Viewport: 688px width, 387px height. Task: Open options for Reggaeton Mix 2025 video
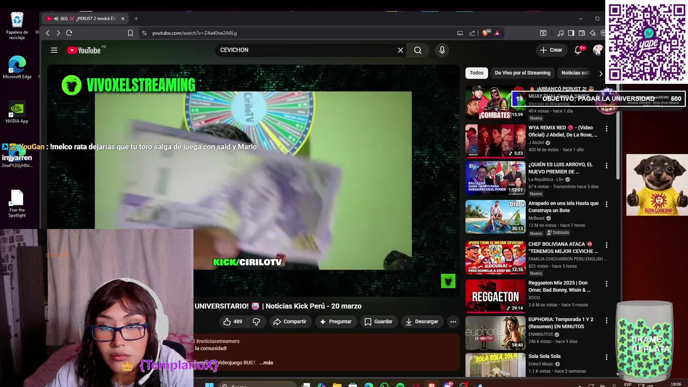click(606, 283)
